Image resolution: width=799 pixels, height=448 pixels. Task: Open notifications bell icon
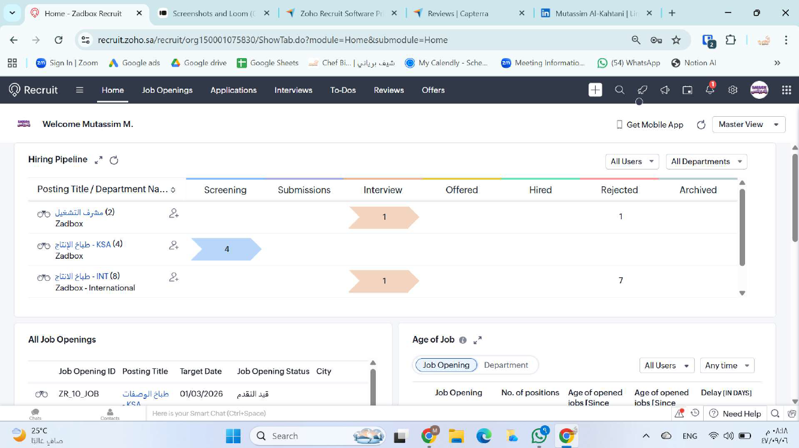tap(710, 90)
